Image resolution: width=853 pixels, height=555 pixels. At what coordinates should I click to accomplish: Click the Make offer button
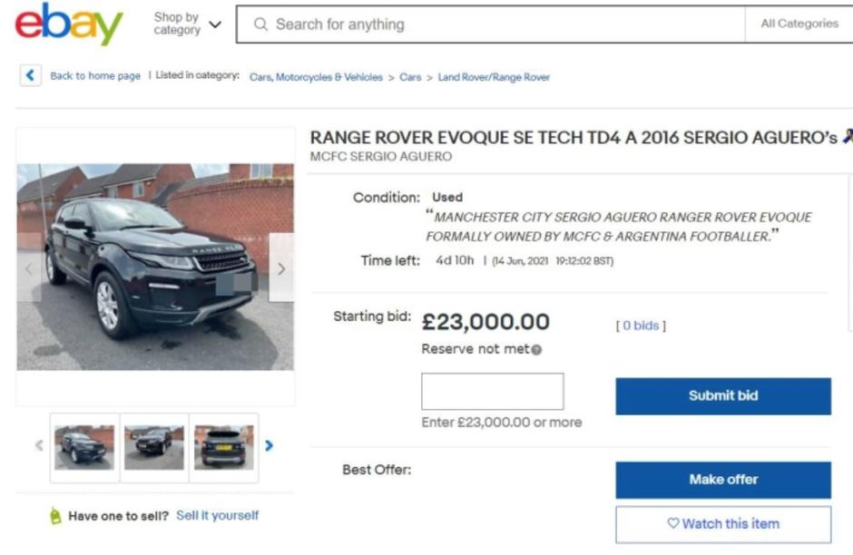(722, 480)
